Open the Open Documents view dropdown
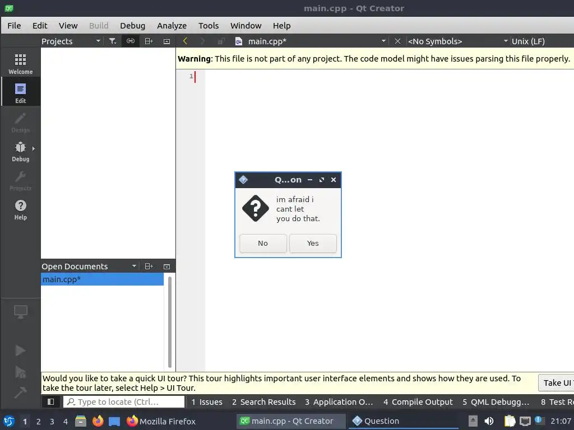This screenshot has width=574, height=430. [89, 266]
